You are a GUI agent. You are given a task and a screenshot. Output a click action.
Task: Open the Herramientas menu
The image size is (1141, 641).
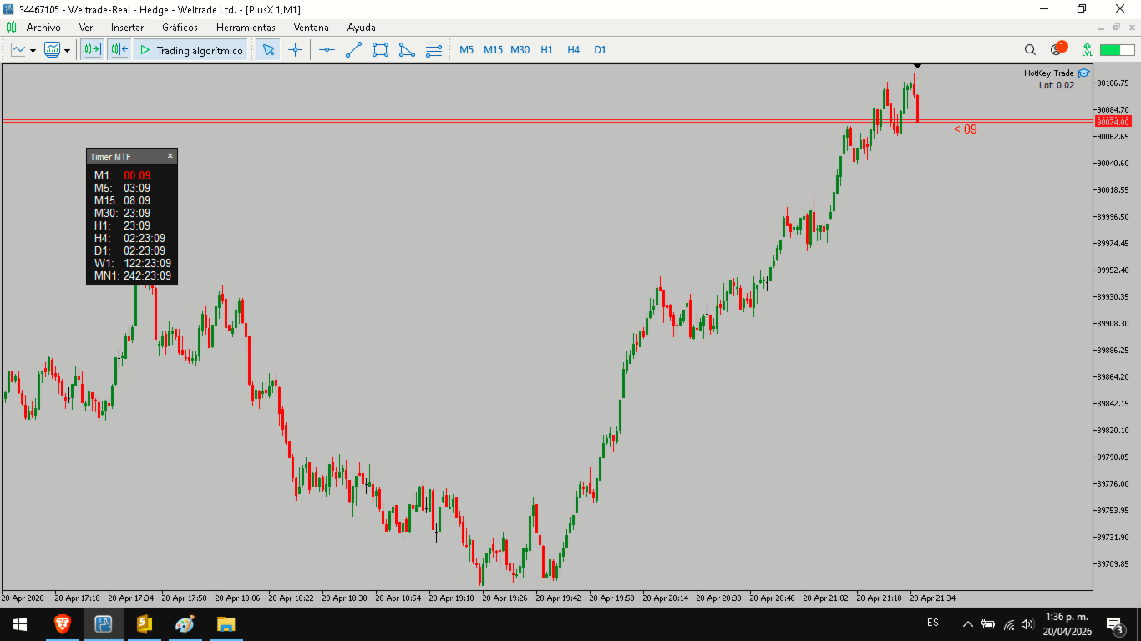coord(246,28)
